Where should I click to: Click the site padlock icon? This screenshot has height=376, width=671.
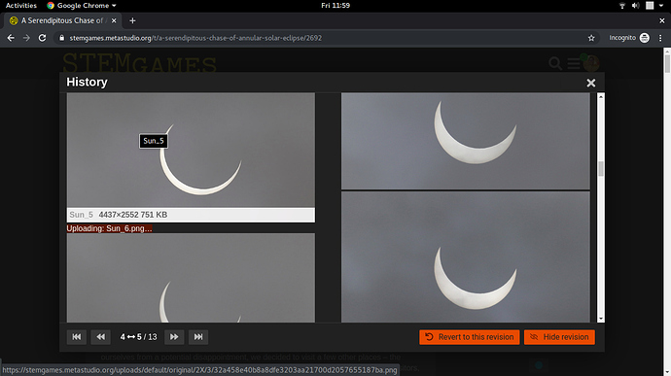(x=61, y=38)
